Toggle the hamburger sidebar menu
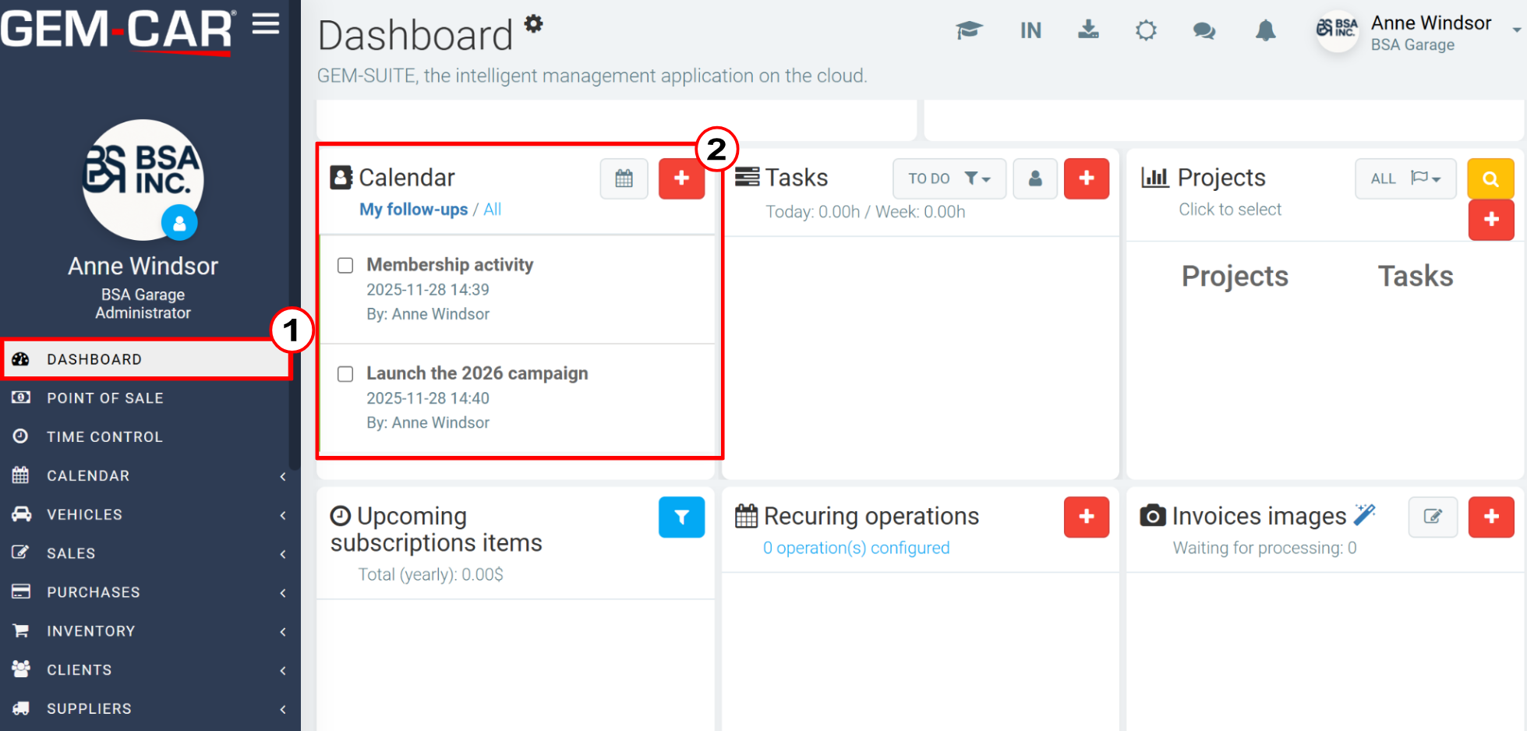This screenshot has height=731, width=1527. (x=266, y=24)
